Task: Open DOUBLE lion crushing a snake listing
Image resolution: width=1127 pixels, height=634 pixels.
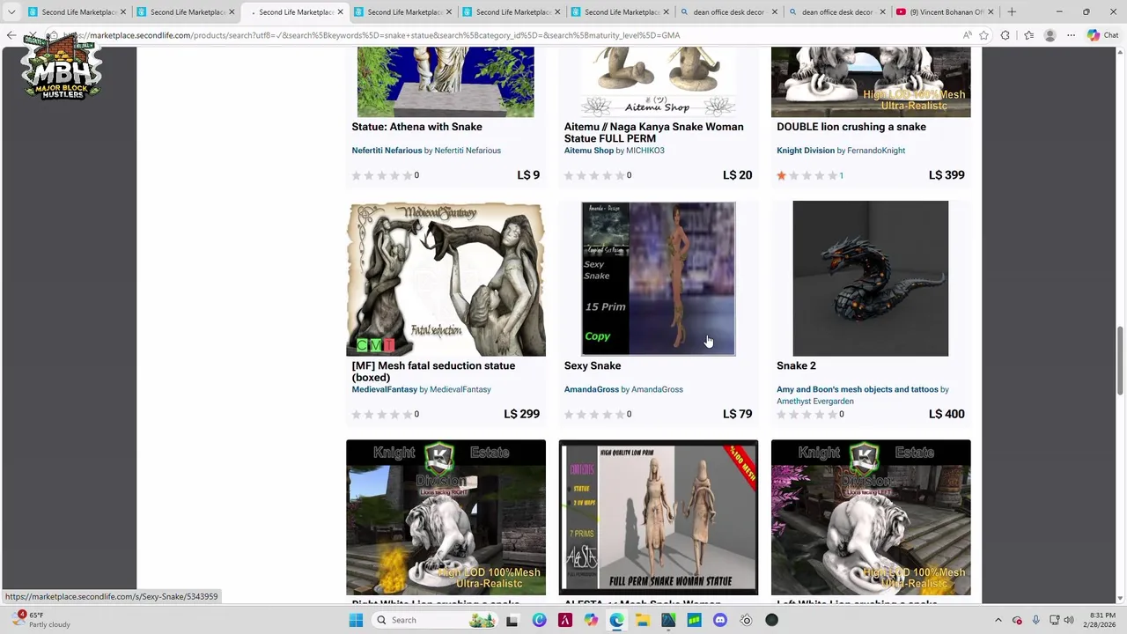Action: tap(851, 127)
